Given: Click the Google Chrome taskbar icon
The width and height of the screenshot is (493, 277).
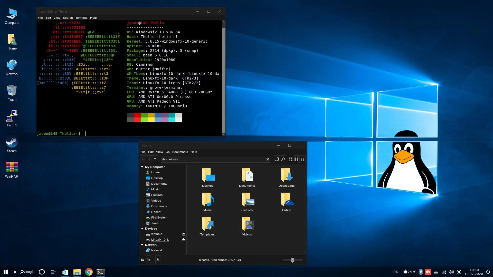Looking at the screenshot, I should pos(88,272).
